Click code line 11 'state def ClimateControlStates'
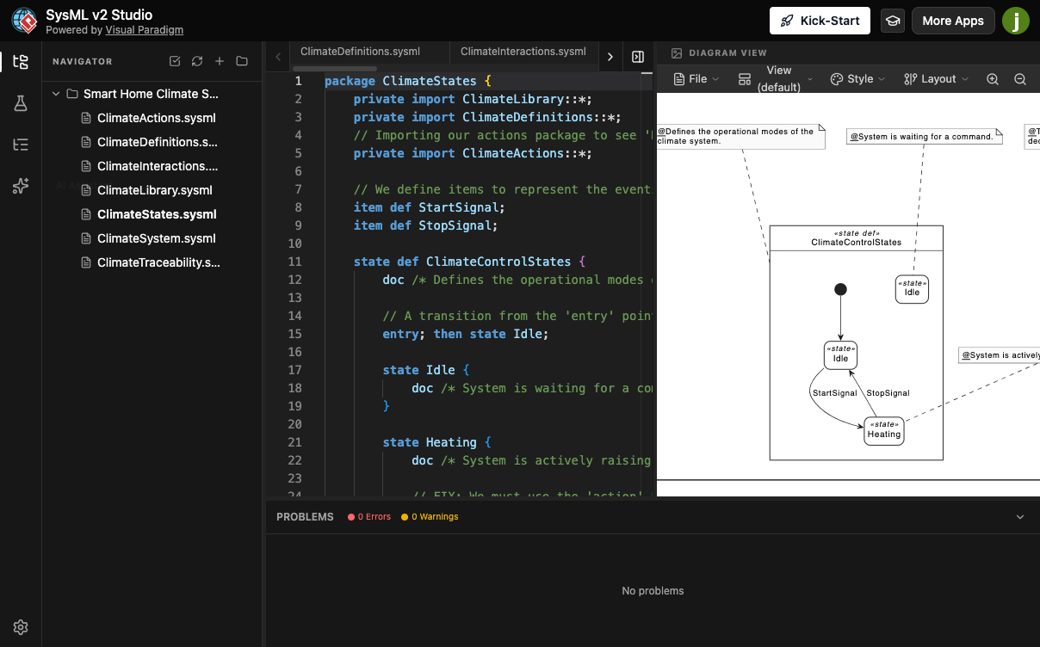 [470, 262]
